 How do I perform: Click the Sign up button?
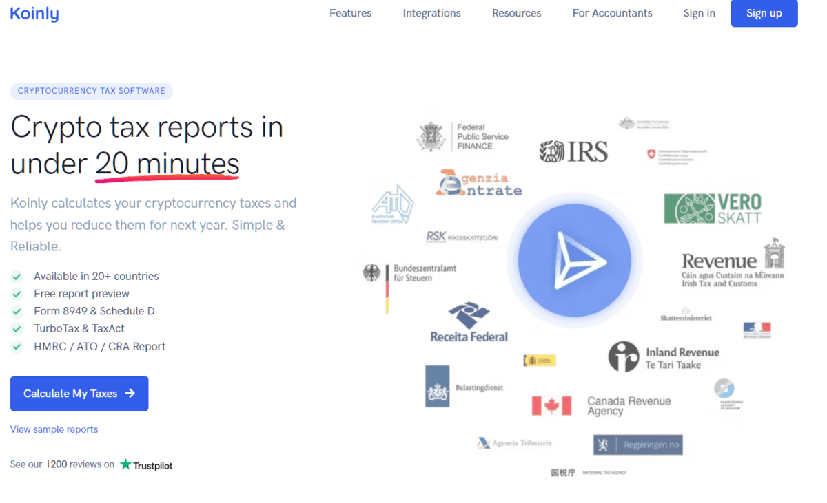click(x=764, y=13)
